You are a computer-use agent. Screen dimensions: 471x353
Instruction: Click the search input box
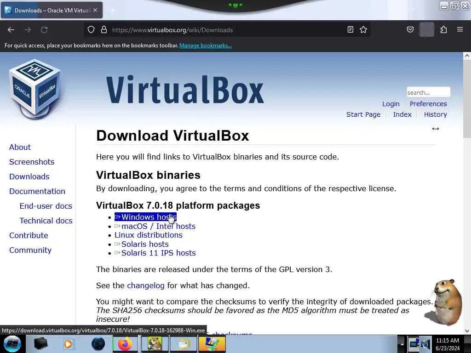pyautogui.click(x=428, y=92)
